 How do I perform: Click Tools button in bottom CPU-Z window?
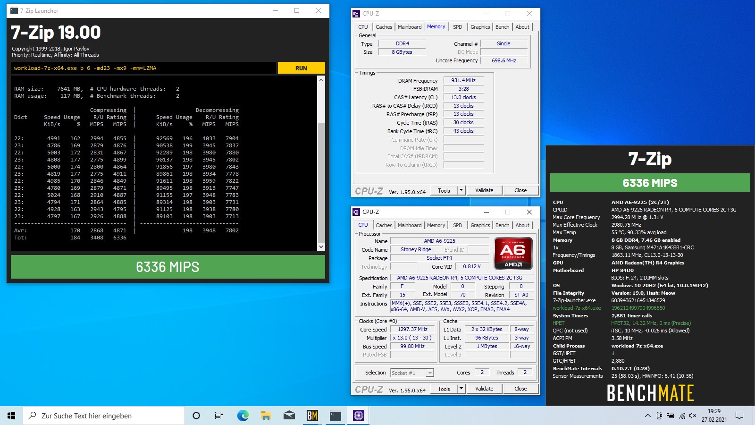[444, 389]
